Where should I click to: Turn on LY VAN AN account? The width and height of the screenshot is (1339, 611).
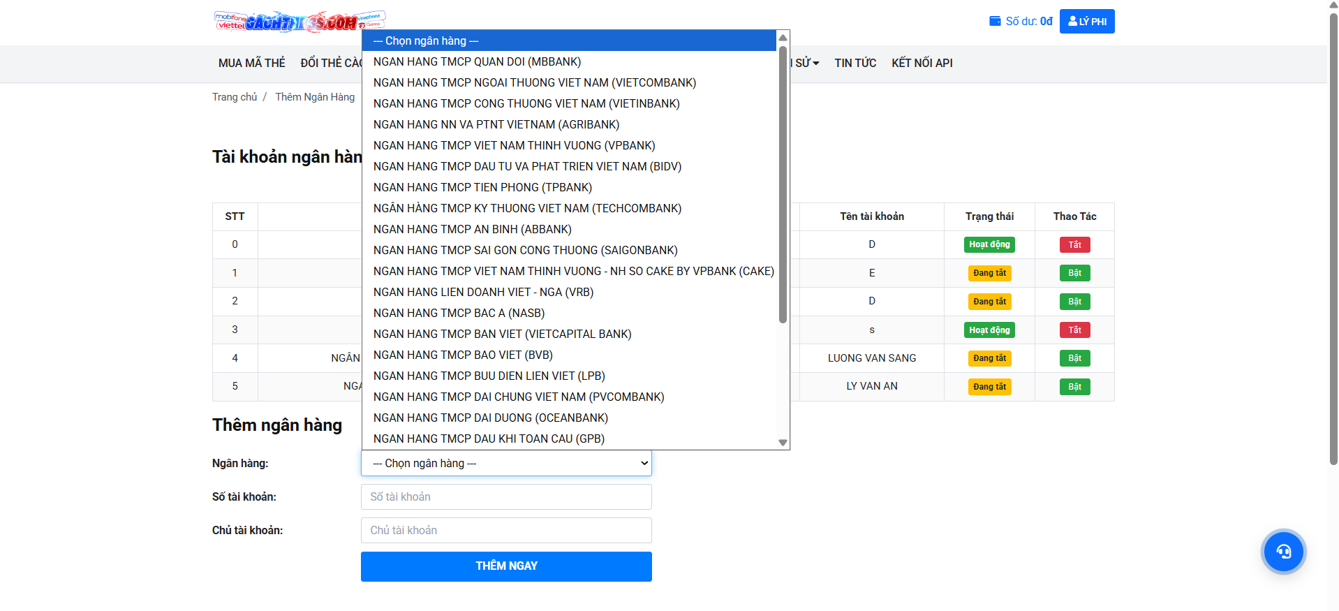coord(1074,387)
